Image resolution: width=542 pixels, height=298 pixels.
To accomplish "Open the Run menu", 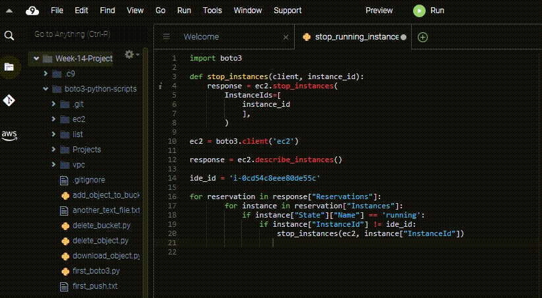I will click(184, 11).
